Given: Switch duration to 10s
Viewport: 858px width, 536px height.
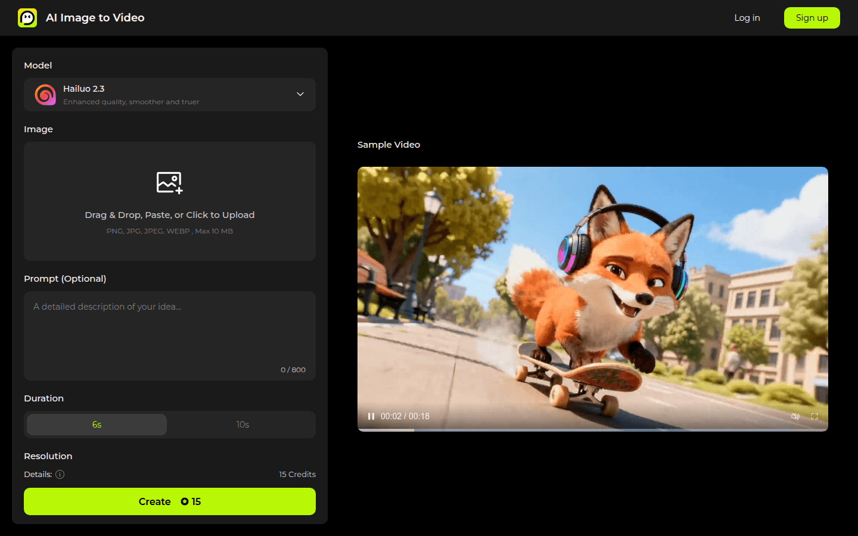Looking at the screenshot, I should coord(243,424).
